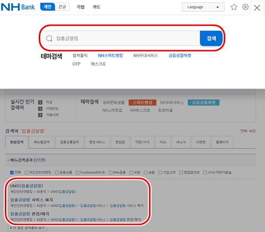This screenshot has height=232, width=265.
Task: Click popular keyword 이체한도
Action: [52, 109]
